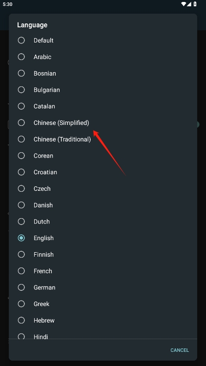
Task: Select Finnish language
Action: coord(103,254)
